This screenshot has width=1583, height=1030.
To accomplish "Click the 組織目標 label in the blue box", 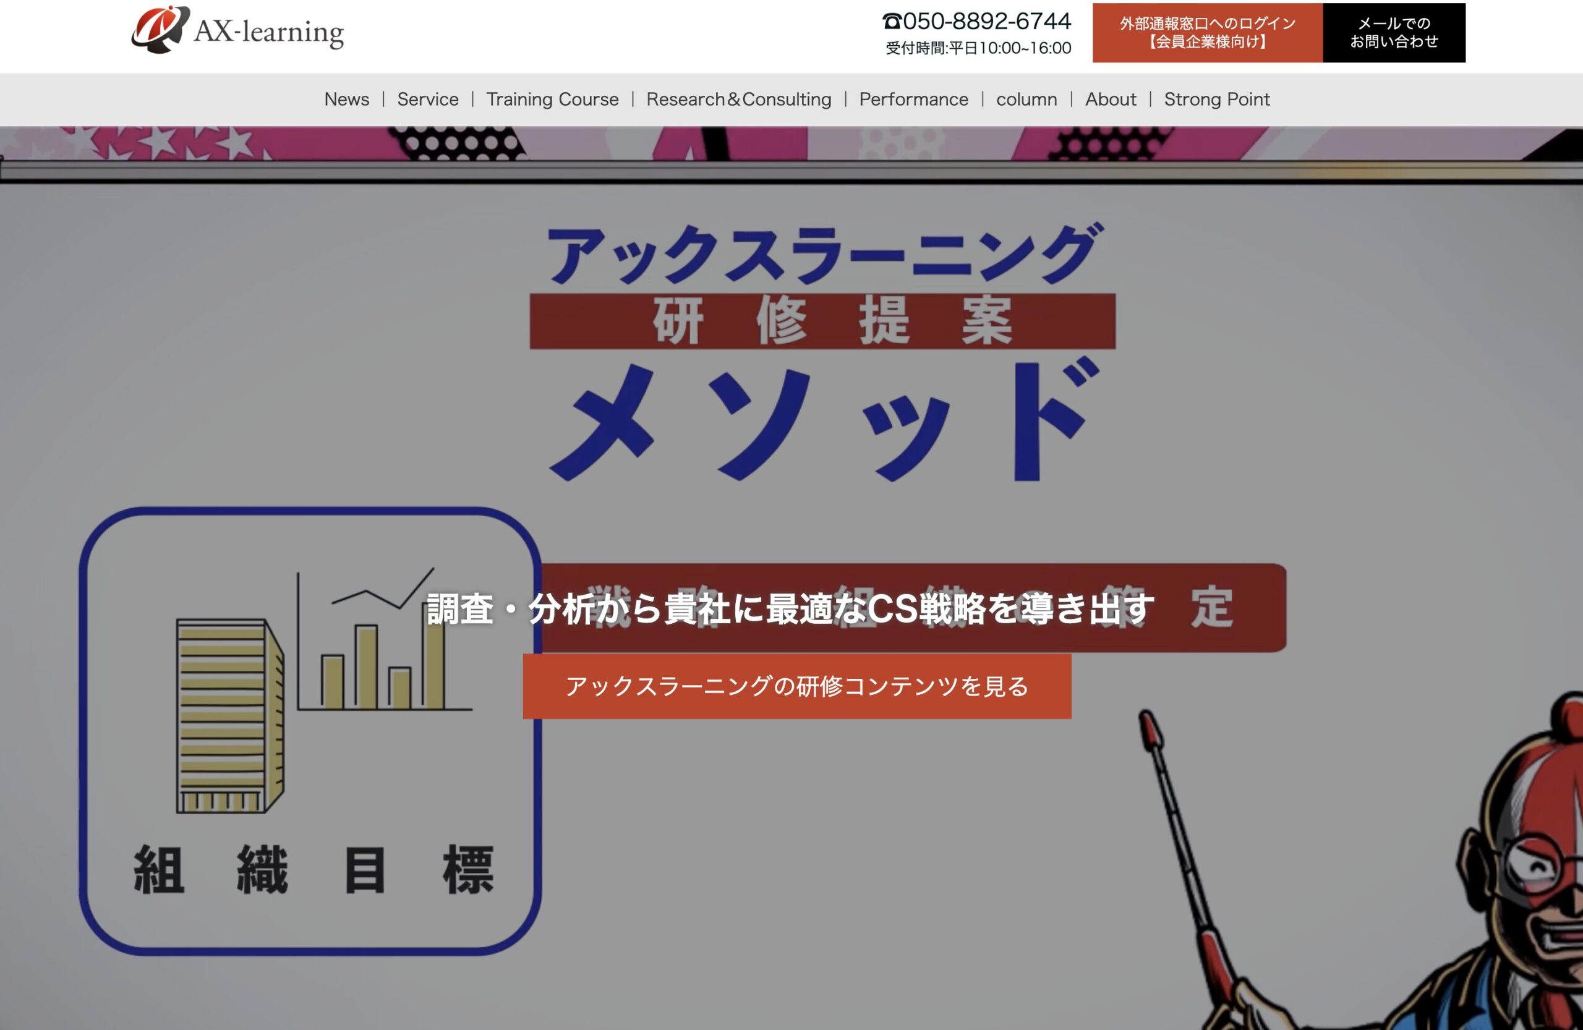I will [313, 870].
